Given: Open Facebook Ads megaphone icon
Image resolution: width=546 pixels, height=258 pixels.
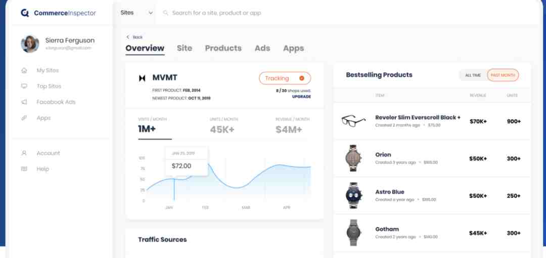Looking at the screenshot, I should pos(24,102).
